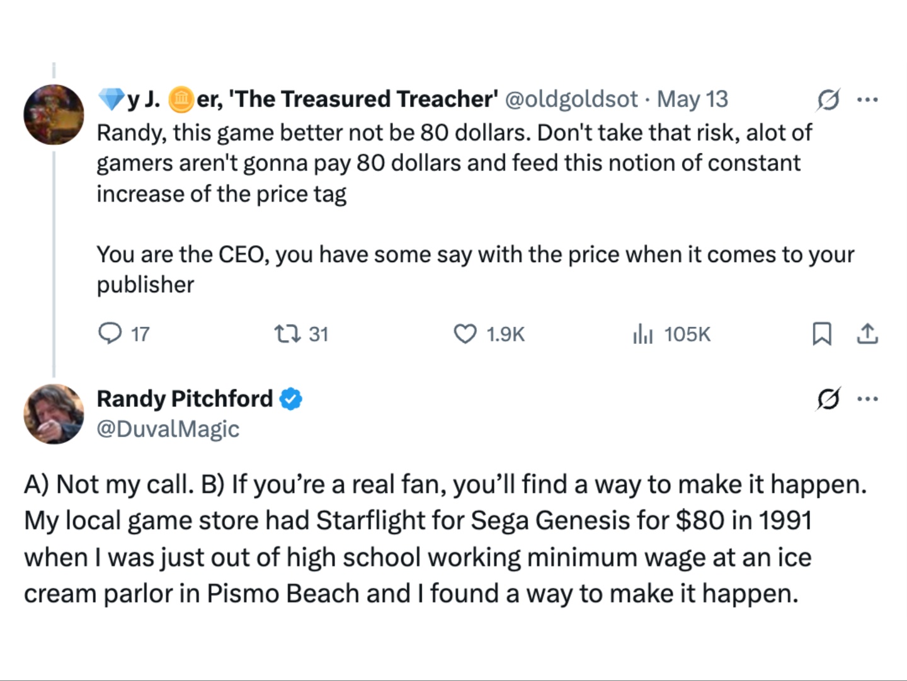Reply to the oldgoldsot tweet
The height and width of the screenshot is (681, 907).
111,333
